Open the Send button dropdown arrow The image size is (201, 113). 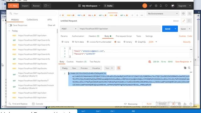point(175,29)
